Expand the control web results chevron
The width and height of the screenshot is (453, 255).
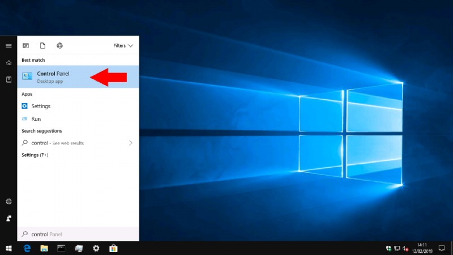pos(131,143)
